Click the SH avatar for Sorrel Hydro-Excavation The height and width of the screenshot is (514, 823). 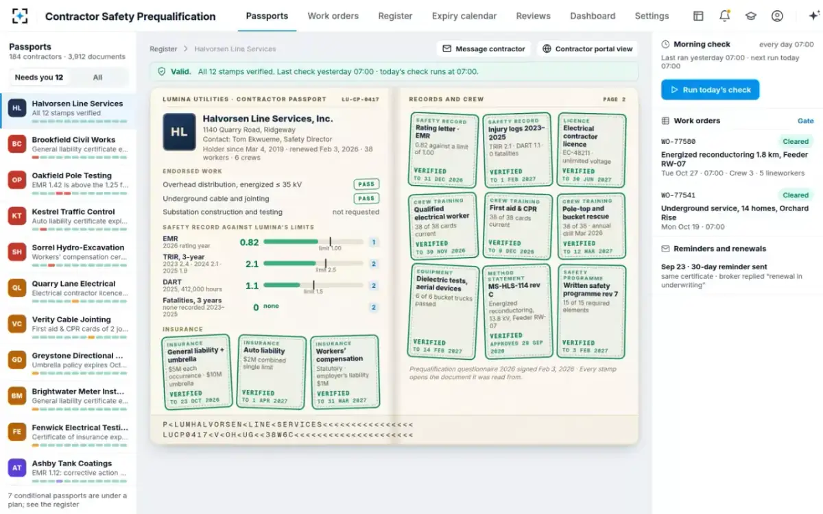pyautogui.click(x=17, y=252)
